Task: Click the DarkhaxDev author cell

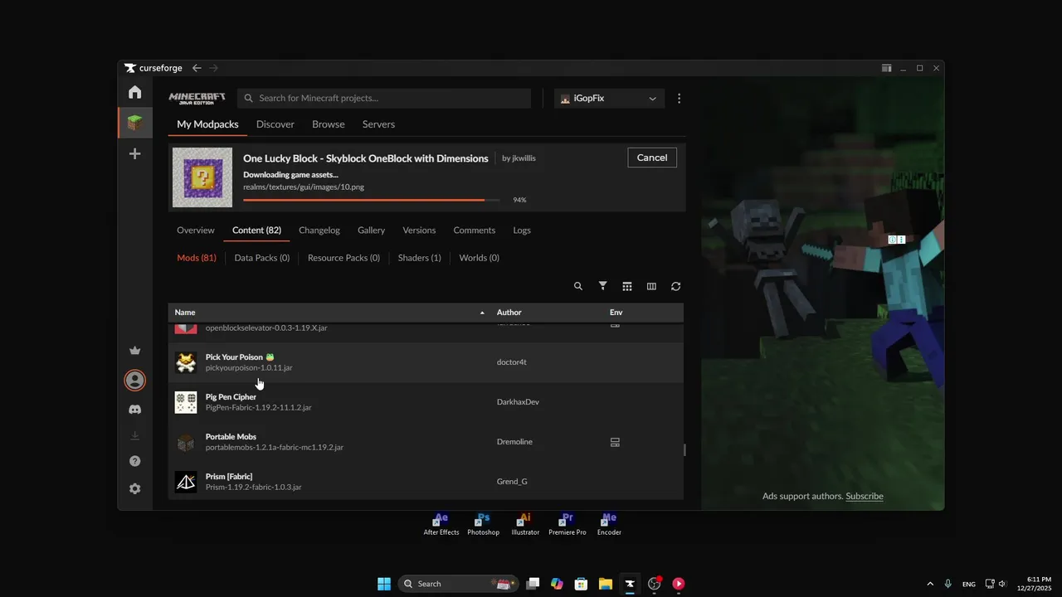Action: point(518,402)
